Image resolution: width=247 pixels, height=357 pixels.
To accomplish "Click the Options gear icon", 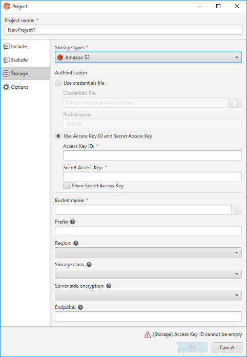I will click(6, 87).
